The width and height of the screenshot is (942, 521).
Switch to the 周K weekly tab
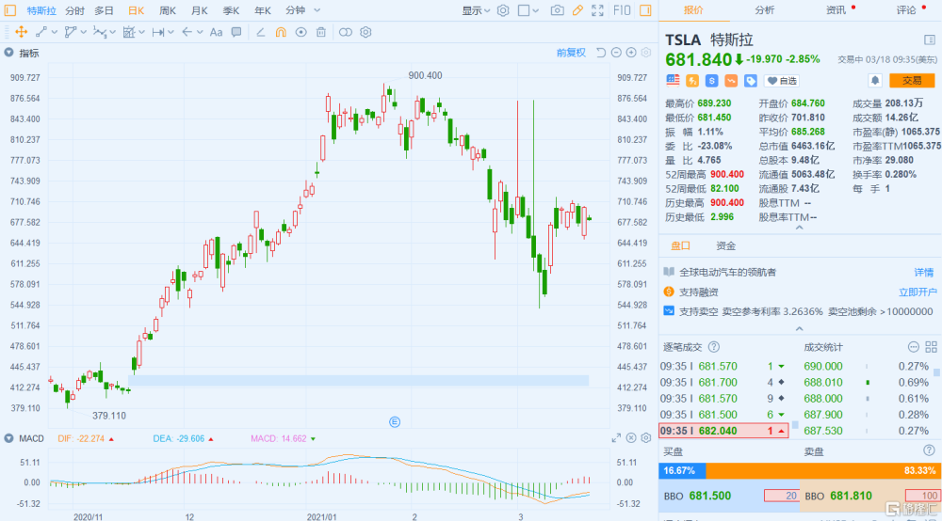[x=168, y=10]
